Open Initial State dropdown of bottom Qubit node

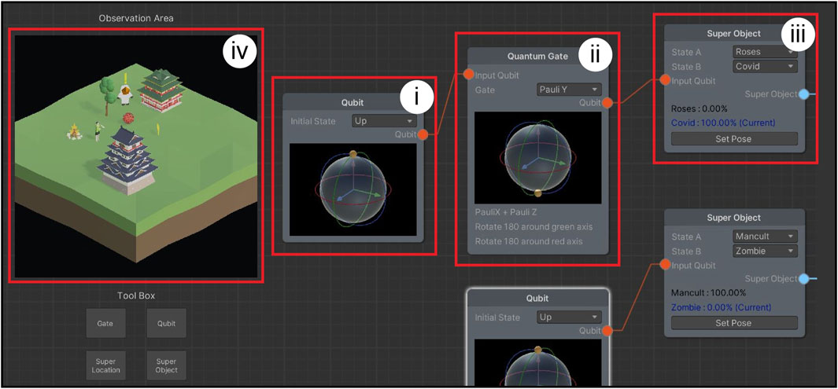click(569, 317)
